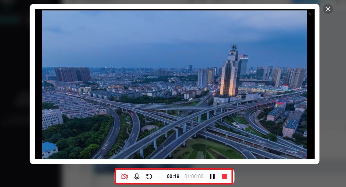Pause the recording
This screenshot has width=346, height=187.
(212, 177)
